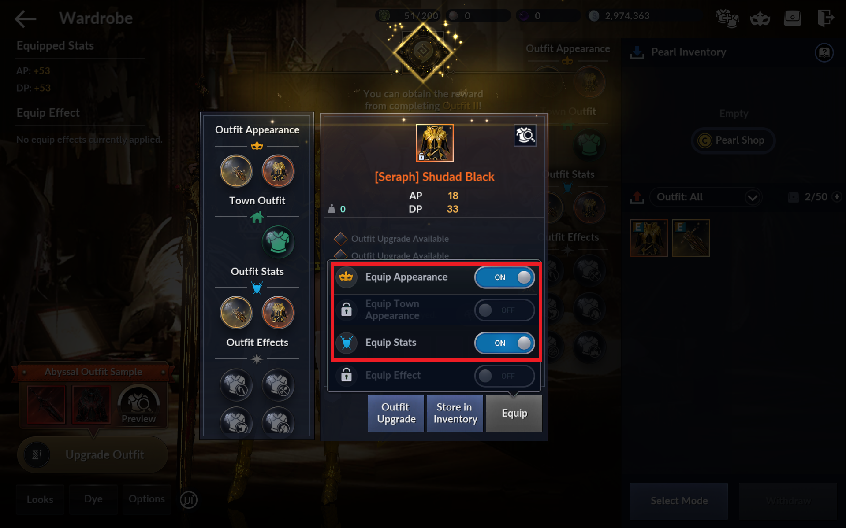Select teal Town Outfit armor slot
The width and height of the screenshot is (846, 528).
pos(278,242)
